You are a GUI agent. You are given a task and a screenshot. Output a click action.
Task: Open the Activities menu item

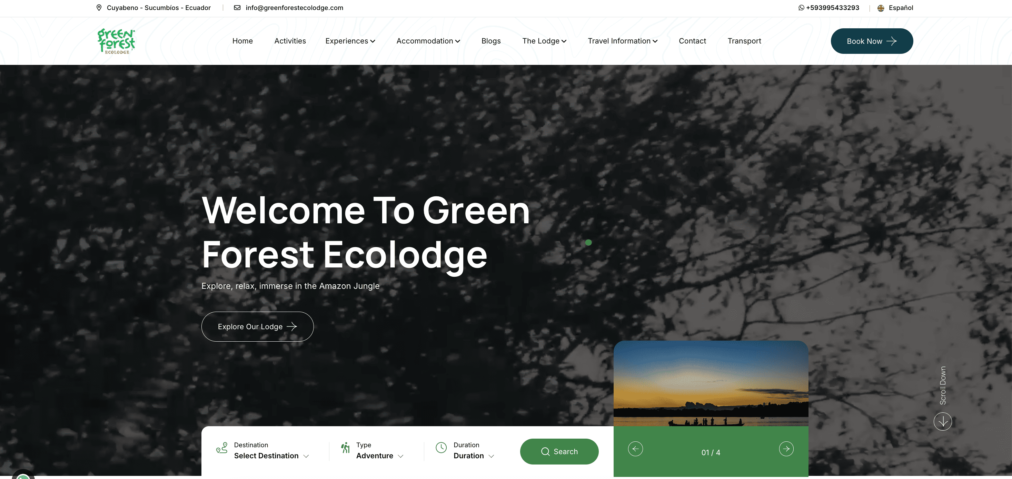pos(290,41)
